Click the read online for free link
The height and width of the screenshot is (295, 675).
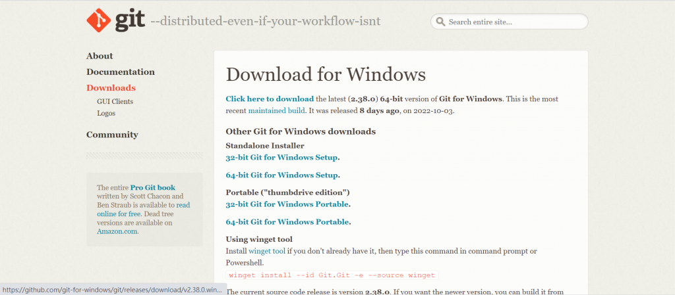(x=143, y=210)
